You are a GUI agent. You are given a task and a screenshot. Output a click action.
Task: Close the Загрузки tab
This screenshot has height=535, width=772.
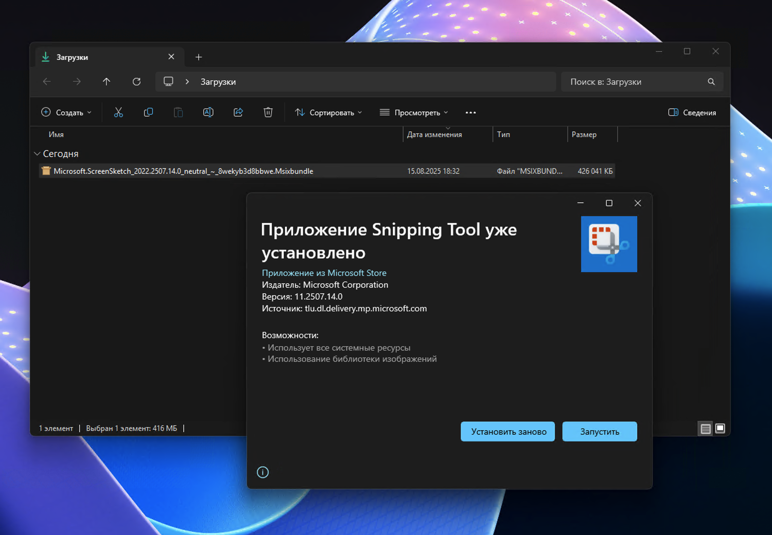pyautogui.click(x=171, y=57)
